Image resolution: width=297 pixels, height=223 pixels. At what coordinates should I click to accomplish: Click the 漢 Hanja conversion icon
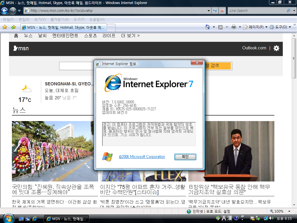(230, 218)
